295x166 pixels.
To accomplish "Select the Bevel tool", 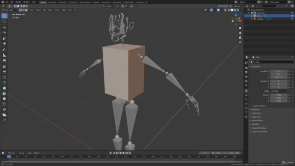I will [4, 72].
